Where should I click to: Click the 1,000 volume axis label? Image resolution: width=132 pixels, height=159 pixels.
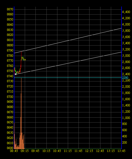tap(126, 118)
